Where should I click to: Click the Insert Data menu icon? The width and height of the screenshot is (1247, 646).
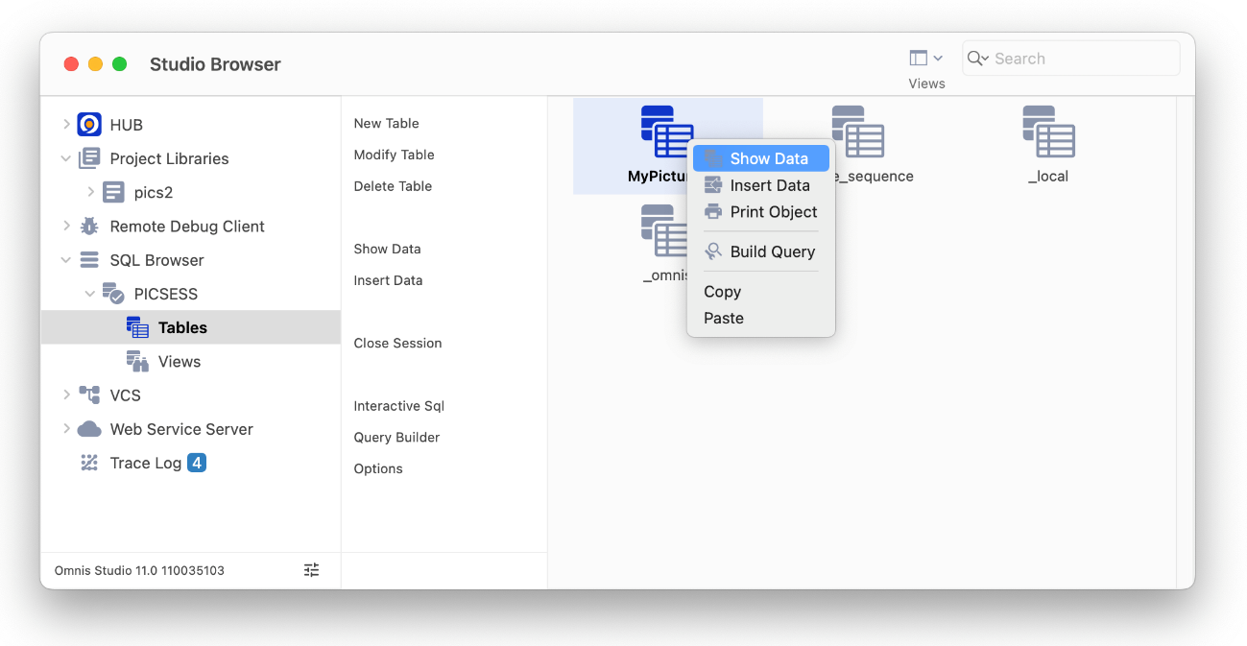click(713, 185)
